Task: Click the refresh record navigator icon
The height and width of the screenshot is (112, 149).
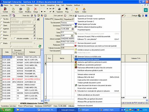Action: tap(53, 9)
